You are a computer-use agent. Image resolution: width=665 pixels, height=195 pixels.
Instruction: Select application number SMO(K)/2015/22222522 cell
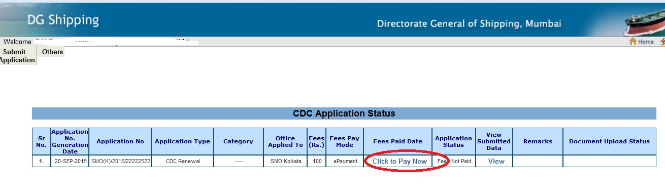120,161
